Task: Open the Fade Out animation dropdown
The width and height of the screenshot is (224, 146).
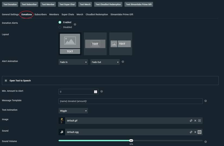Action: (x=105, y=62)
